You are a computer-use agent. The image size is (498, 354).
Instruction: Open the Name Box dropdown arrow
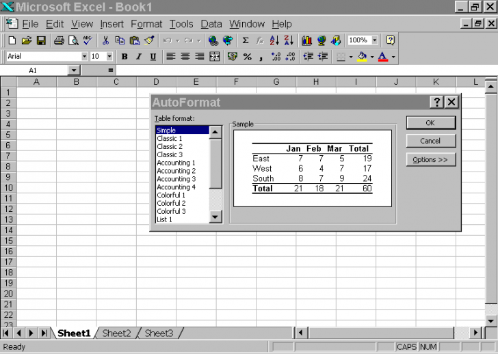pos(74,70)
